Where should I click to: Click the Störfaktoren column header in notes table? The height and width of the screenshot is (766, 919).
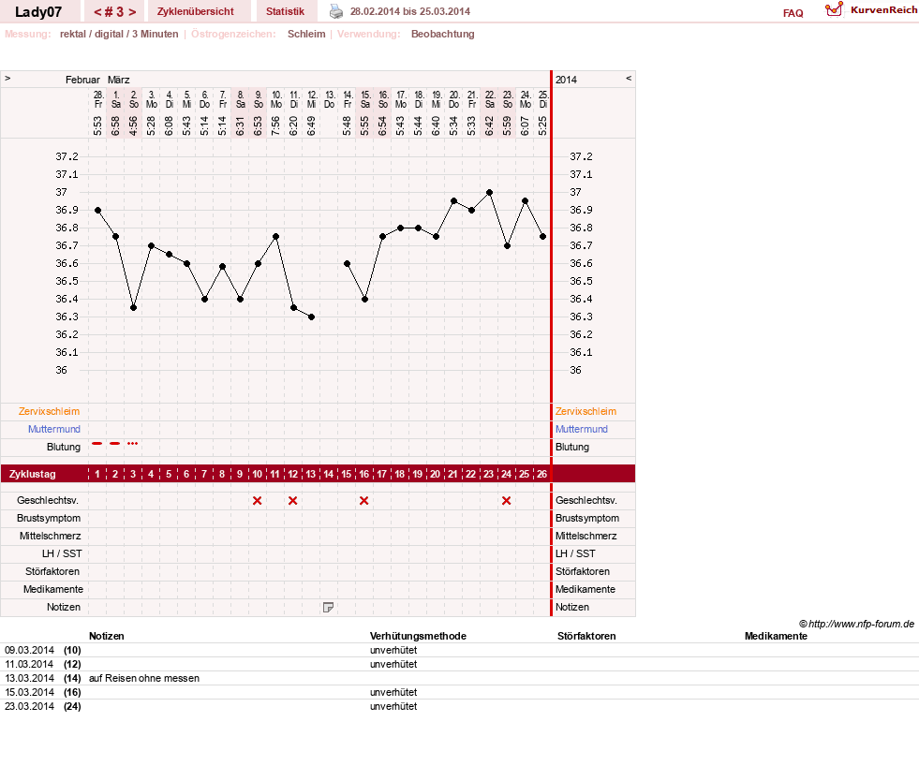[586, 636]
